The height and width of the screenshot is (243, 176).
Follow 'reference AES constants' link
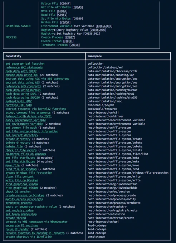pos(24,86)
